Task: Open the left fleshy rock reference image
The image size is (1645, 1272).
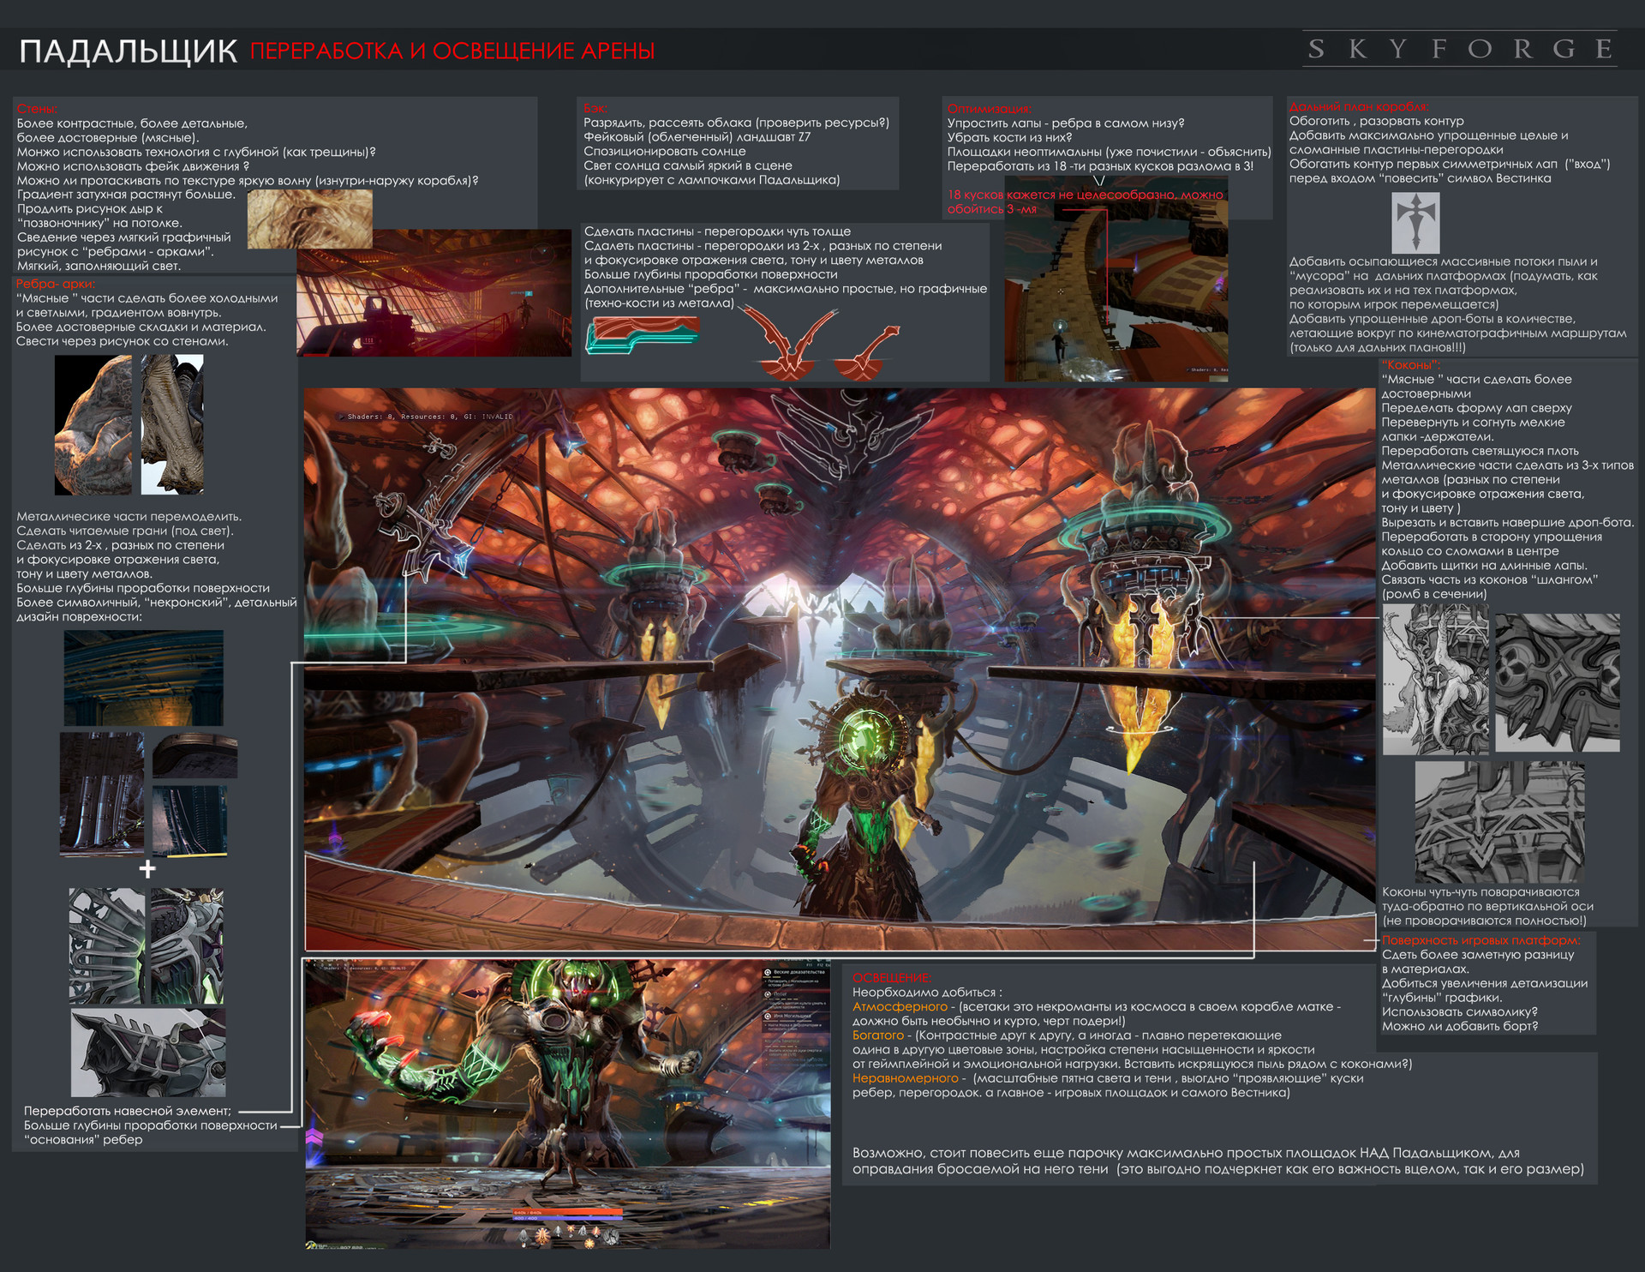Action: click(x=93, y=425)
